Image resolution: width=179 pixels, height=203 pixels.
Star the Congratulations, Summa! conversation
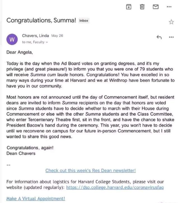click(171, 22)
